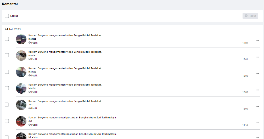Expand the action menu for the lowercase "mantap" 12.00 comment
Screen dimensions: 264x139
click(x=257, y=74)
